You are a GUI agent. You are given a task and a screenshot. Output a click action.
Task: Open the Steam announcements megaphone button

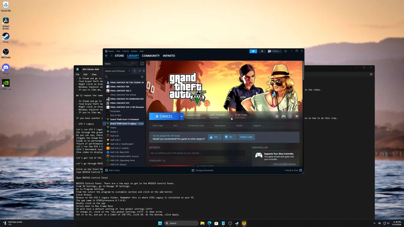point(253,51)
